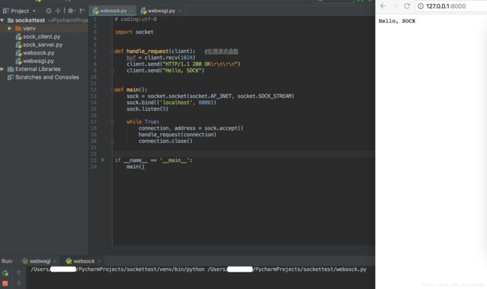This screenshot has height=289, width=487.
Task: Open webwsgi.py in project tree
Action: point(38,61)
